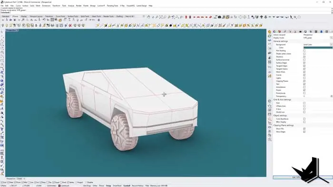
Task: Toggle the End osnap checkbox
Action: pyautogui.click(x=2, y=182)
